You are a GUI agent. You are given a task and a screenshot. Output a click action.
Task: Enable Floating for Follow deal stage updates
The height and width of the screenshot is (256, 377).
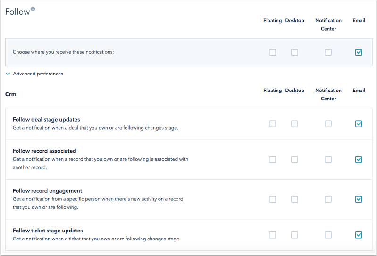pos(272,124)
